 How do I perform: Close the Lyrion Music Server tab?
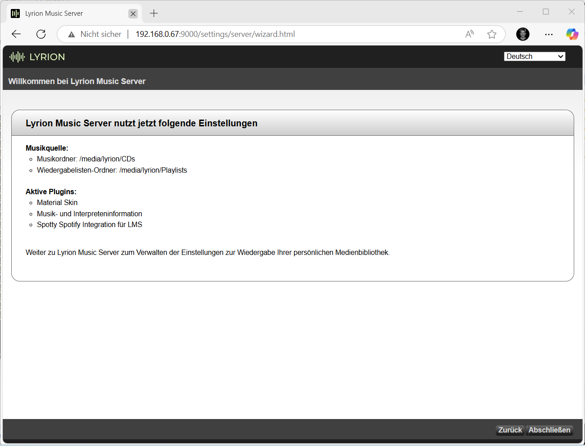[133, 13]
